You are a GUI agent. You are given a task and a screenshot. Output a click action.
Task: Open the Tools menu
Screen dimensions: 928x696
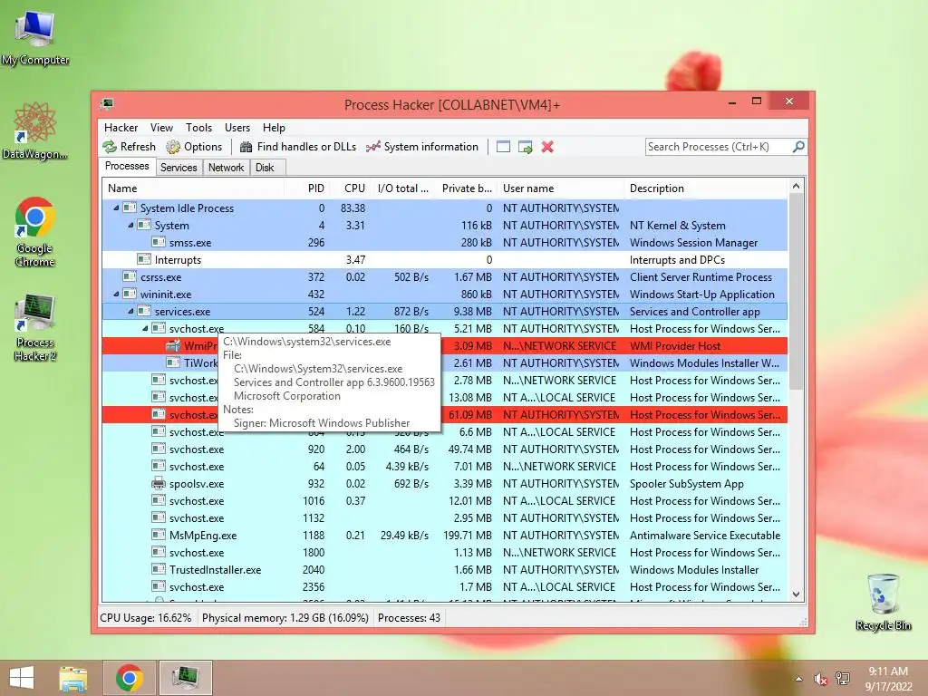[x=198, y=127]
